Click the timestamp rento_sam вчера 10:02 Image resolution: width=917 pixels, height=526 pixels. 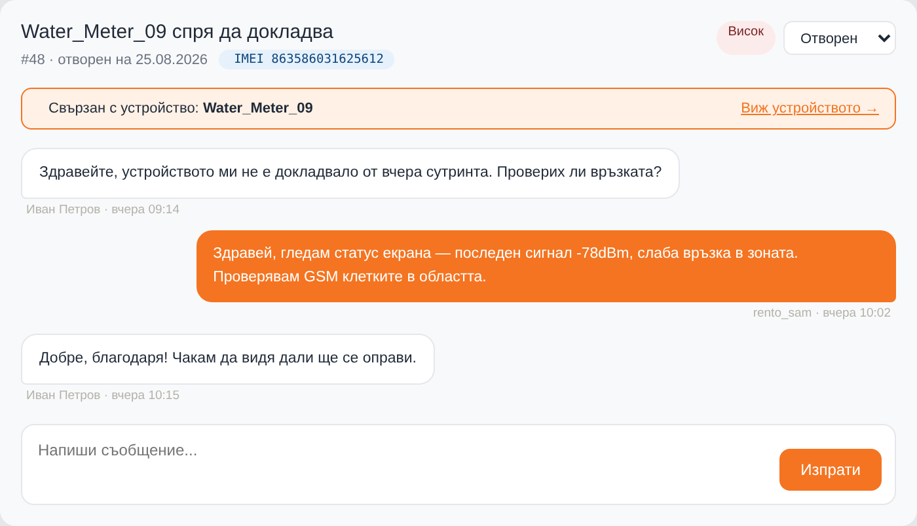822,313
